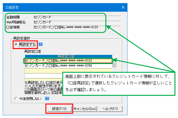This screenshot has height=118, width=178.
Task: Click the 設定(F12) button
Action: (x=59, y=109)
